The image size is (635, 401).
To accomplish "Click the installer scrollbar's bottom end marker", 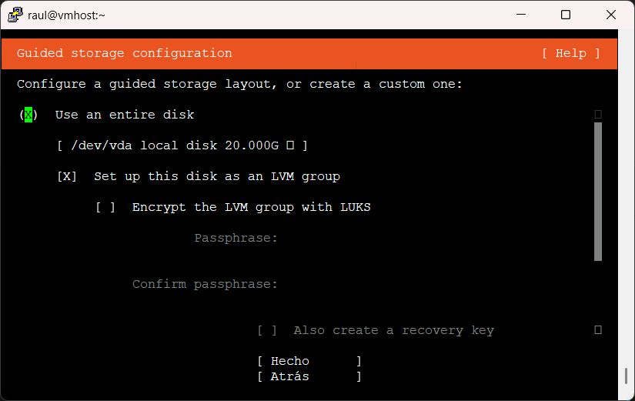I will pyautogui.click(x=598, y=330).
